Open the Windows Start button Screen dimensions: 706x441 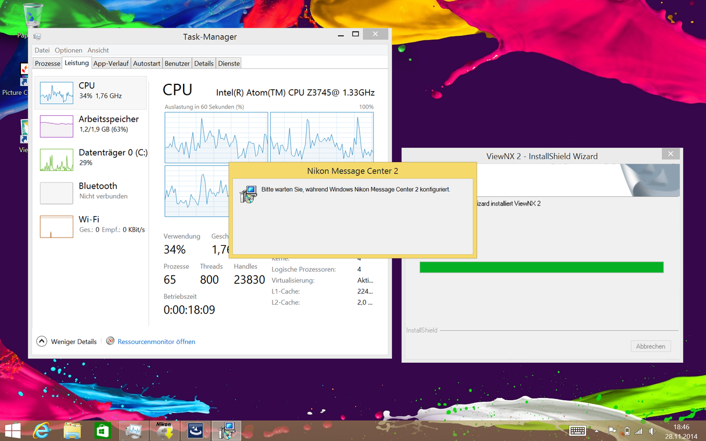13,430
